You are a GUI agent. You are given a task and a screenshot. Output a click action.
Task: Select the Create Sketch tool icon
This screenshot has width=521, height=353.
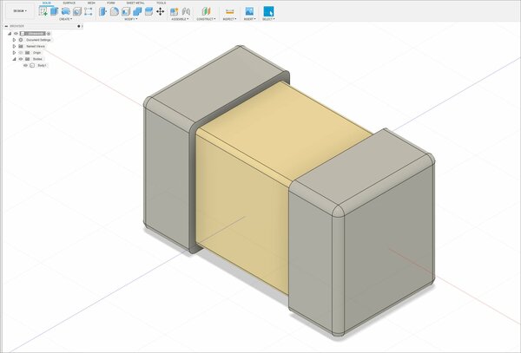(43, 11)
